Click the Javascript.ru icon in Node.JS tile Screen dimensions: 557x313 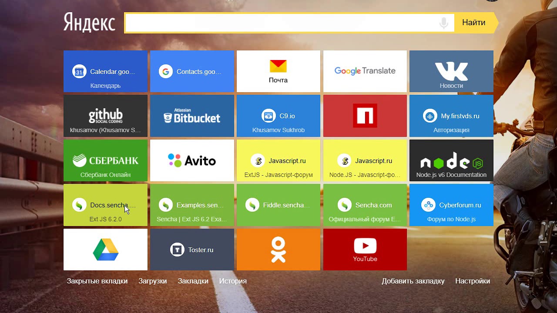coord(345,161)
